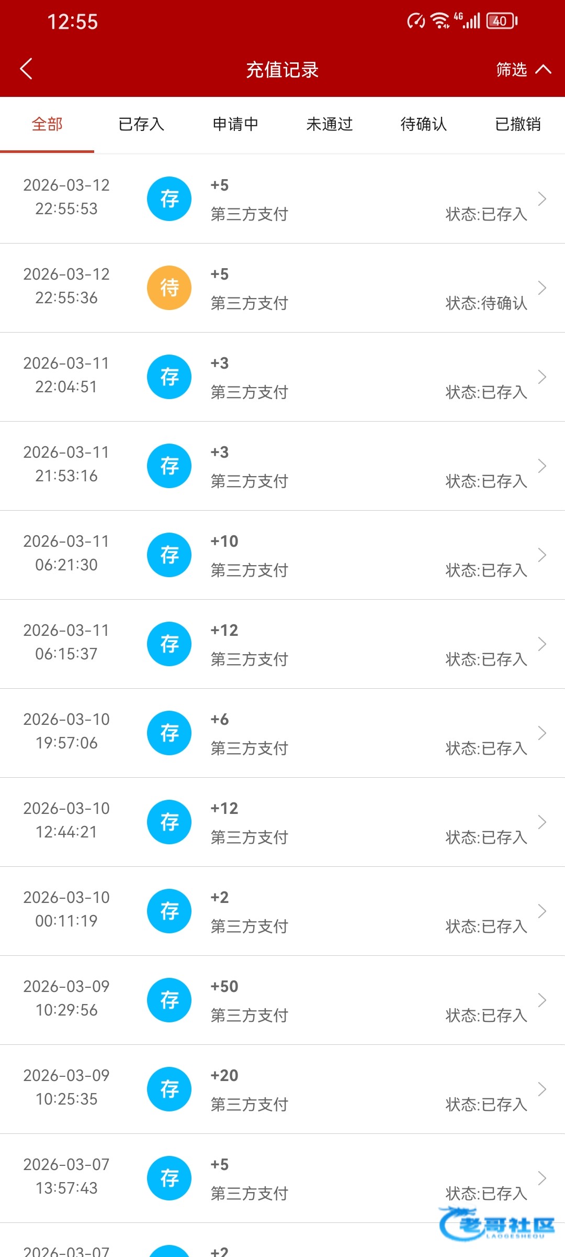
Task: Tap blue 存 icon for +20 deposit
Action: (169, 1089)
